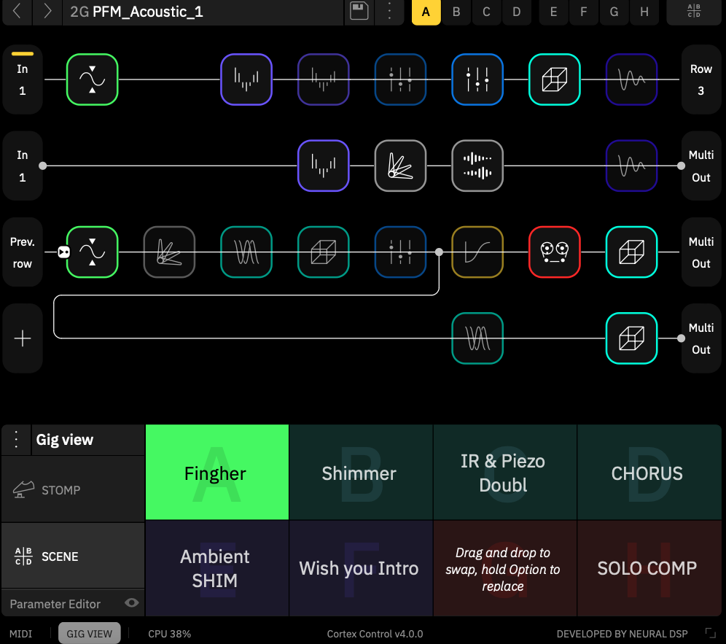Click the first purple EQ block in row one
The image size is (726, 644).
tap(246, 79)
